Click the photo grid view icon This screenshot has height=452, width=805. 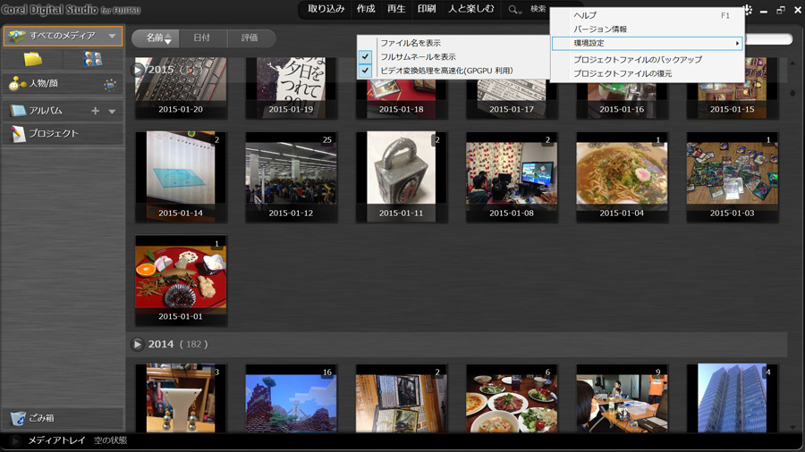click(92, 60)
